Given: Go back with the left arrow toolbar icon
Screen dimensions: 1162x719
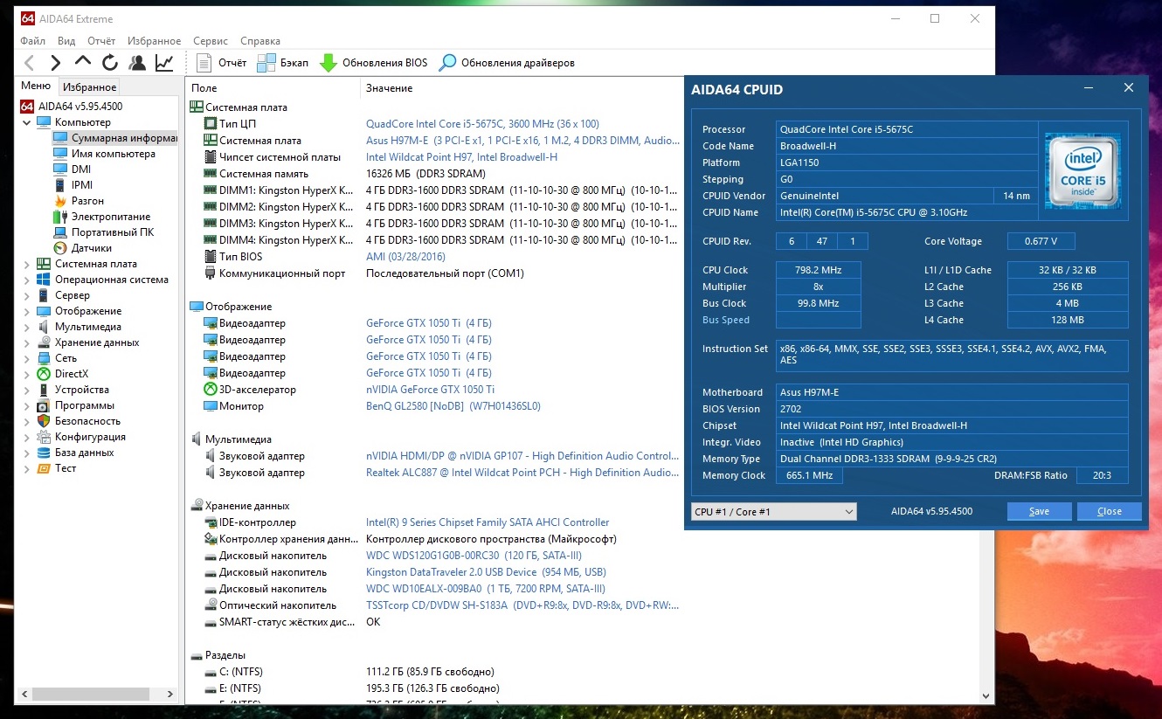Looking at the screenshot, I should (30, 63).
